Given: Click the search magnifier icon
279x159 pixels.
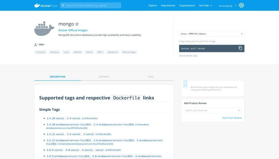Looking at the screenshot, I should click(x=63, y=5).
